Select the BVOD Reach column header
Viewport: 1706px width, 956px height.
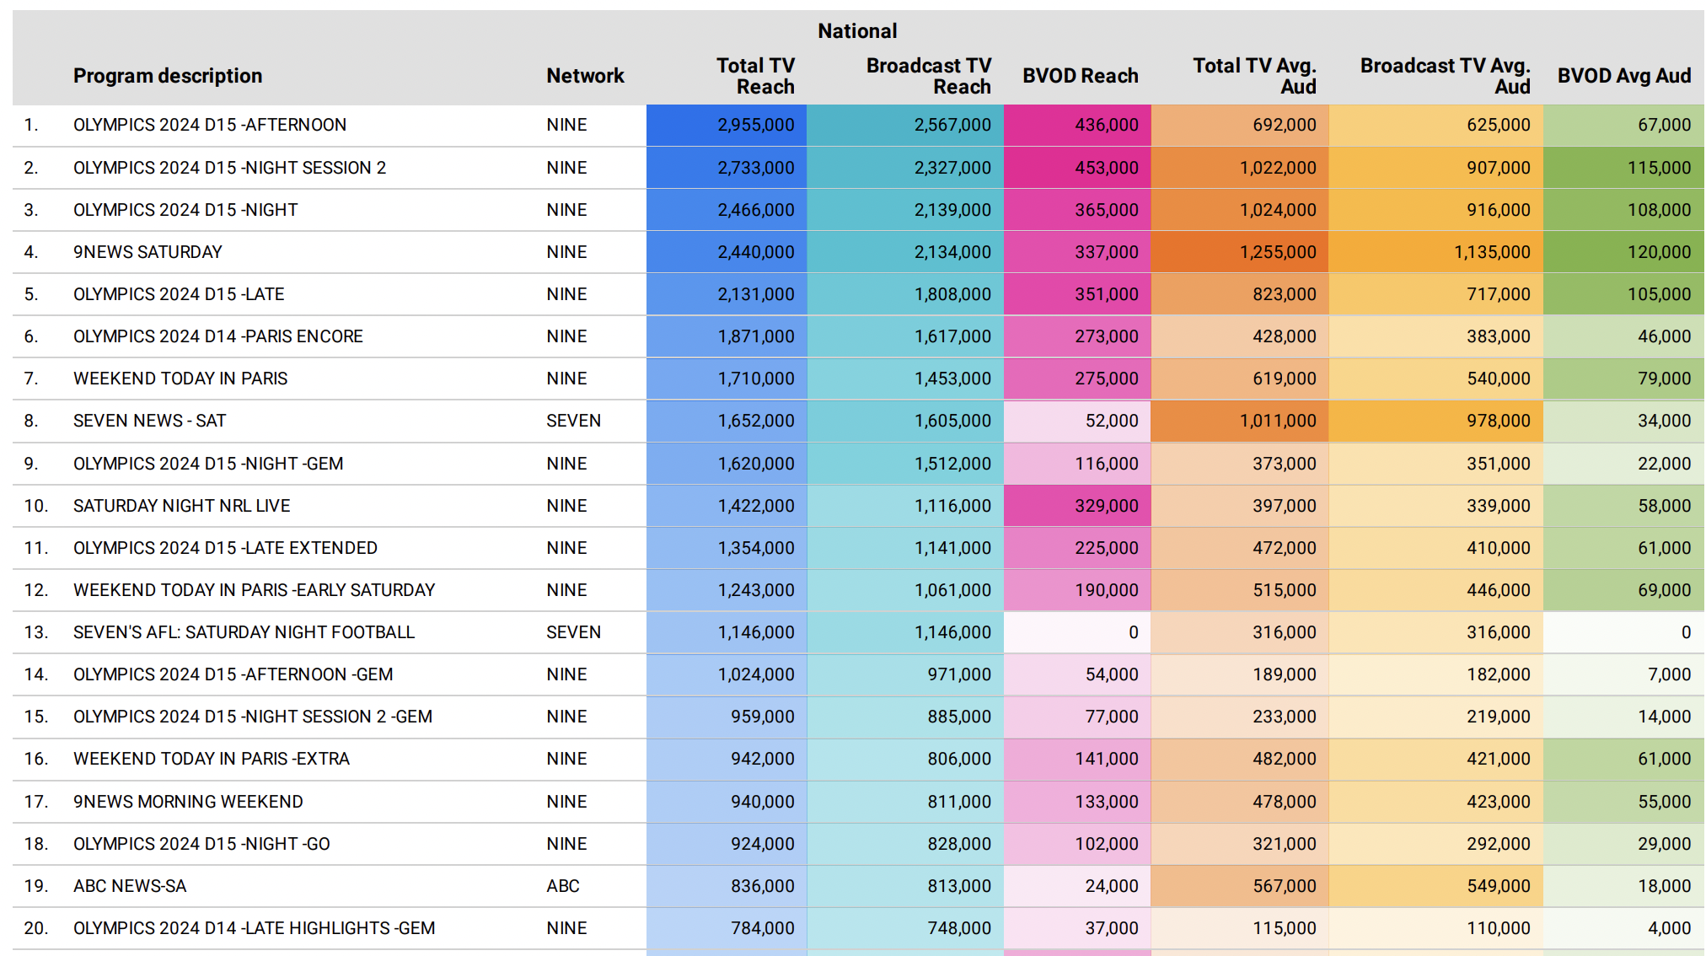tap(1080, 76)
